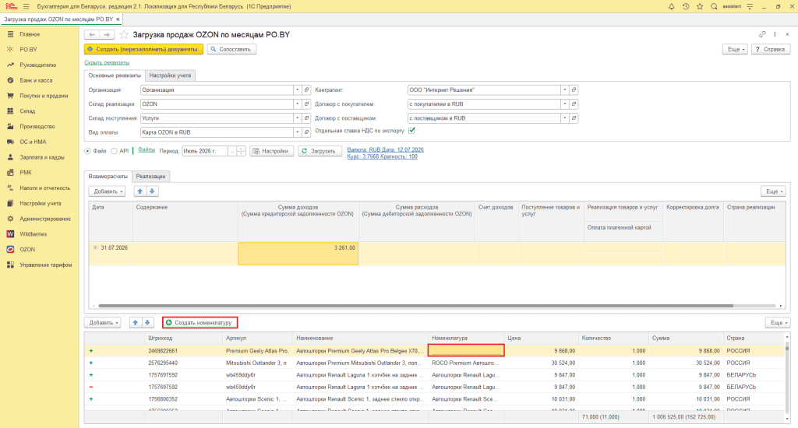
Task: Open the Руководителю sidebar section
Action: [x=37, y=65]
